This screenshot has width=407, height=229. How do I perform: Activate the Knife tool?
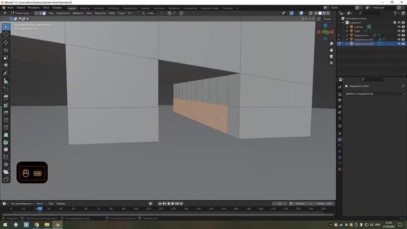click(6, 127)
